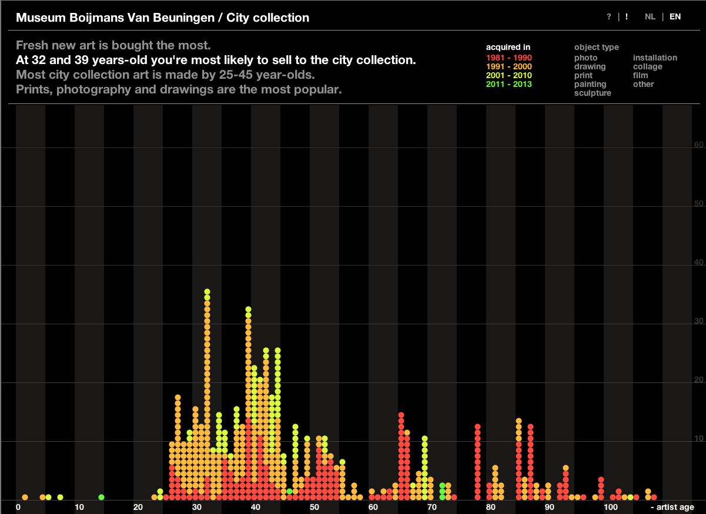This screenshot has width=706, height=514.
Task: Click the x-axis value 100
Action: 610,507
